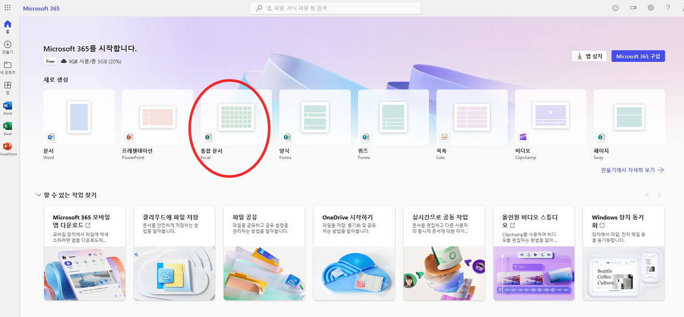Create a new 프레젠테이션 thumbnail
Screen dimensions: 684x317
(x=158, y=117)
